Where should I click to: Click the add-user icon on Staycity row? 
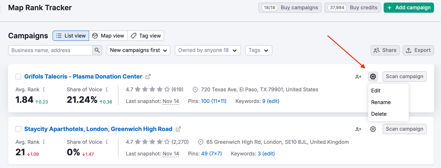click(358, 129)
